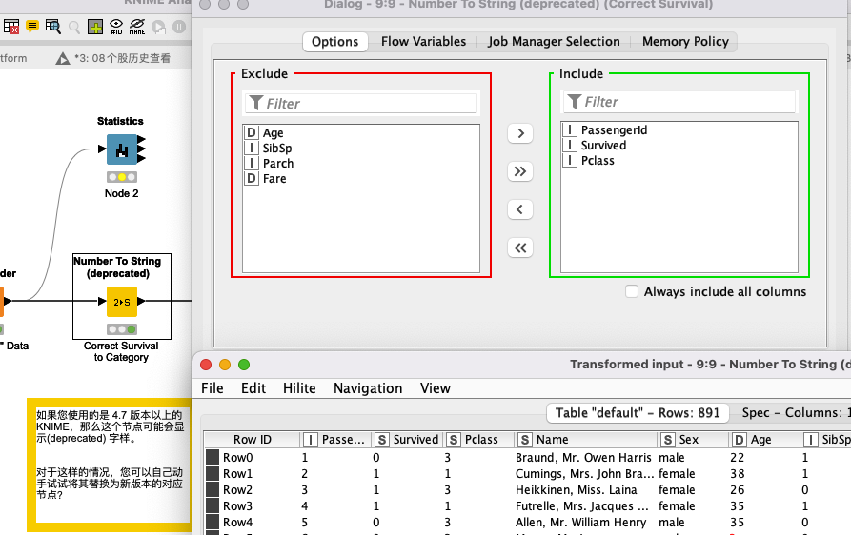Viewport: 851px width, 535px height.
Task: Select PassengerId in the Include list
Action: pyautogui.click(x=679, y=130)
